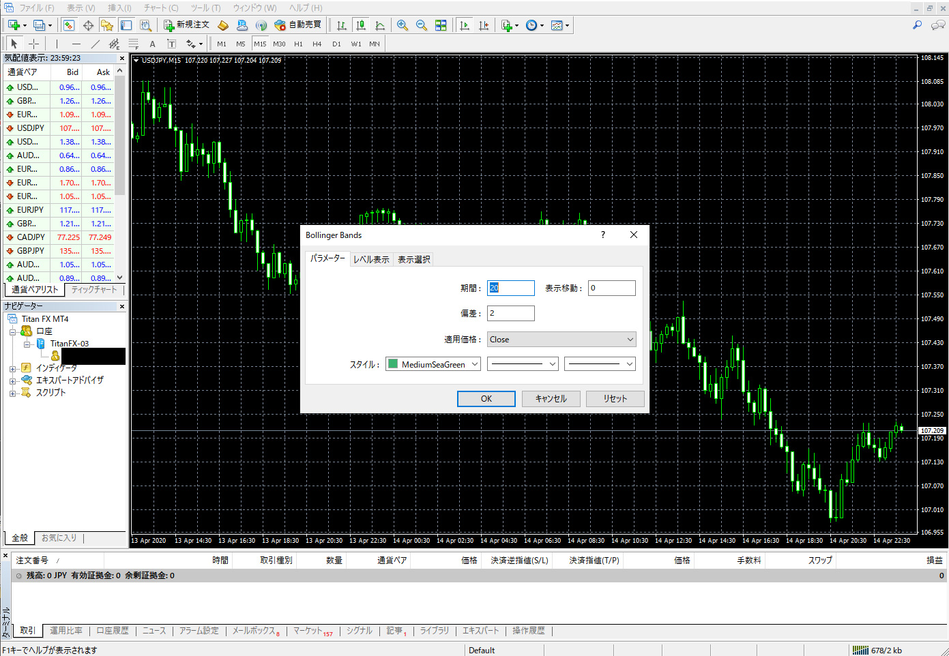The image size is (949, 656).
Task: Toggle chart auto scroll
Action: point(465,25)
